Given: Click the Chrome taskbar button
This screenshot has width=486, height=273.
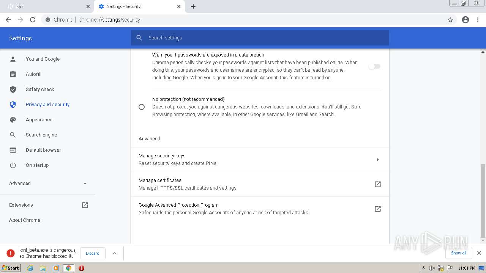Looking at the screenshot, I should (68, 268).
